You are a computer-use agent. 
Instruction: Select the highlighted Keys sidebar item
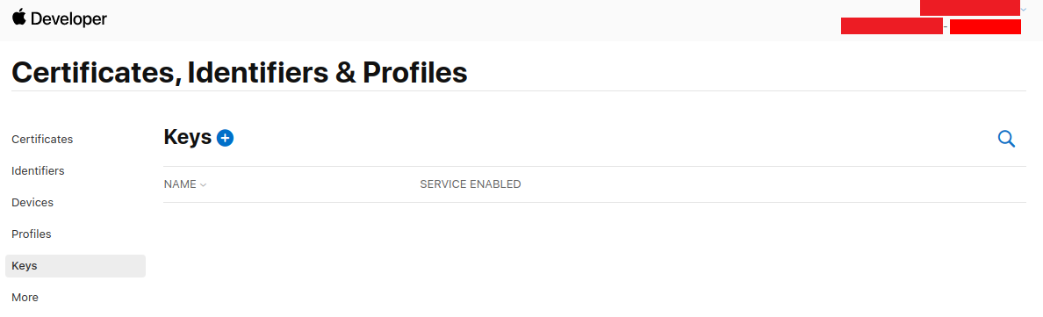76,266
